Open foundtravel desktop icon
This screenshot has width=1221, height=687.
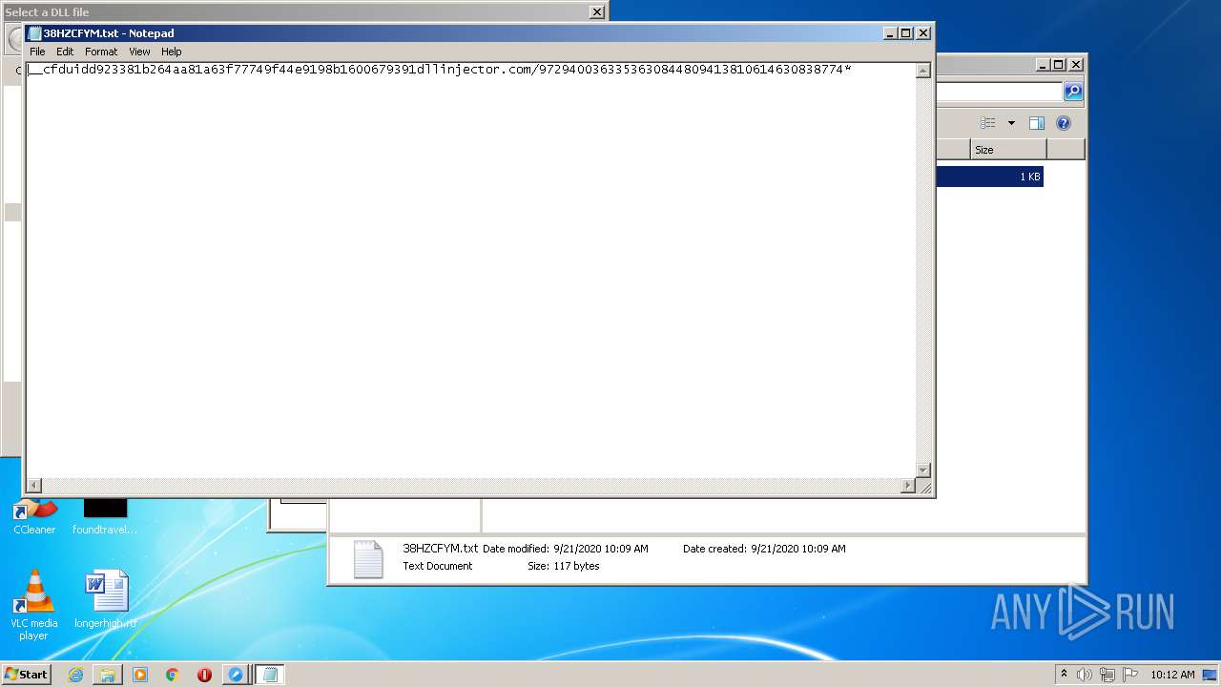click(105, 516)
